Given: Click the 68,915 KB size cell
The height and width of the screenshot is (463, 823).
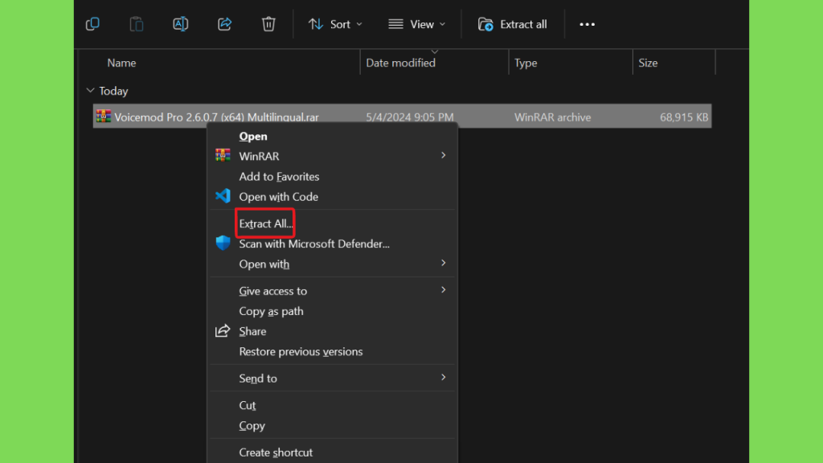Looking at the screenshot, I should 684,117.
